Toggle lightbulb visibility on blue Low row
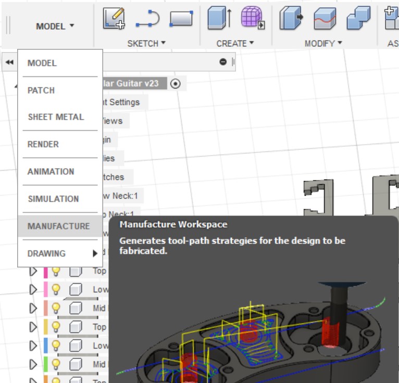 pyautogui.click(x=56, y=346)
